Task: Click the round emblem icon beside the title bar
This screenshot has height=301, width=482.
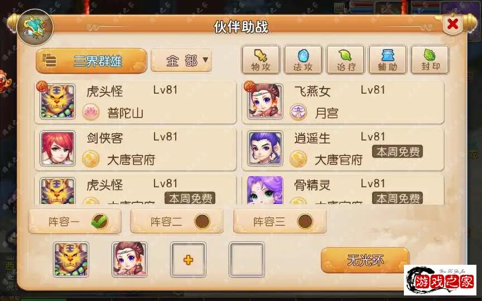Action: [35, 27]
